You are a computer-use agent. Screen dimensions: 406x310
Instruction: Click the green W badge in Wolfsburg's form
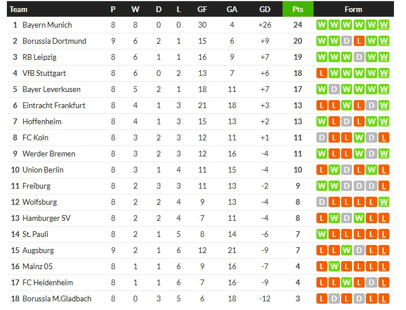click(x=384, y=202)
